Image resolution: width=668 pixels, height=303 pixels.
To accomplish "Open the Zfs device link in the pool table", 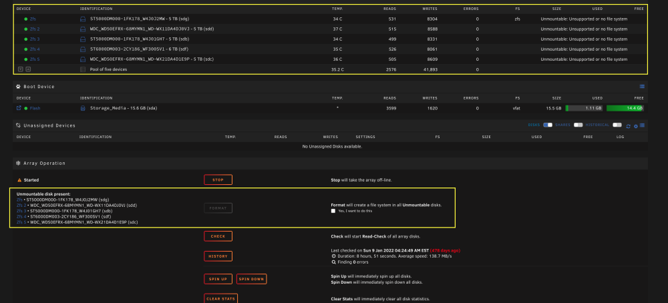I will pos(33,19).
